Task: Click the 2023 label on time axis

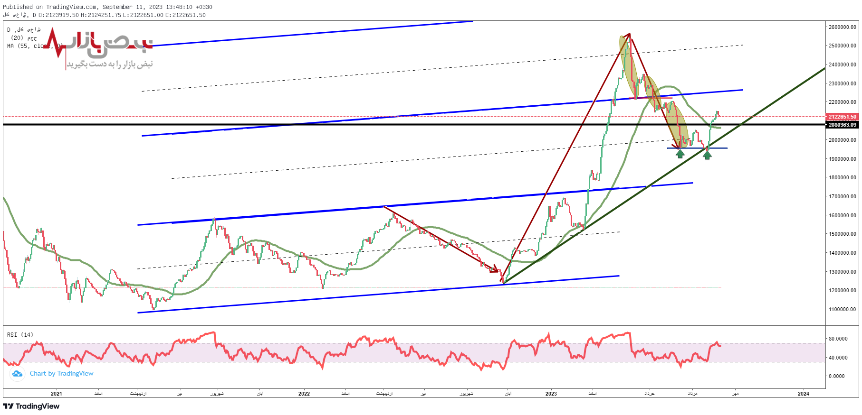Action: [x=551, y=394]
